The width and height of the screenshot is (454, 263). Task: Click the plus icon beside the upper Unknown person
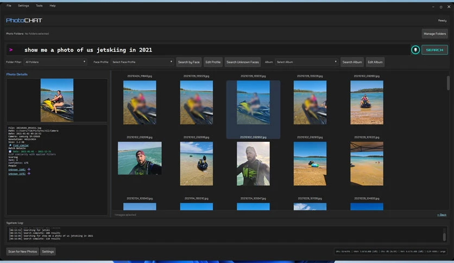click(29, 169)
